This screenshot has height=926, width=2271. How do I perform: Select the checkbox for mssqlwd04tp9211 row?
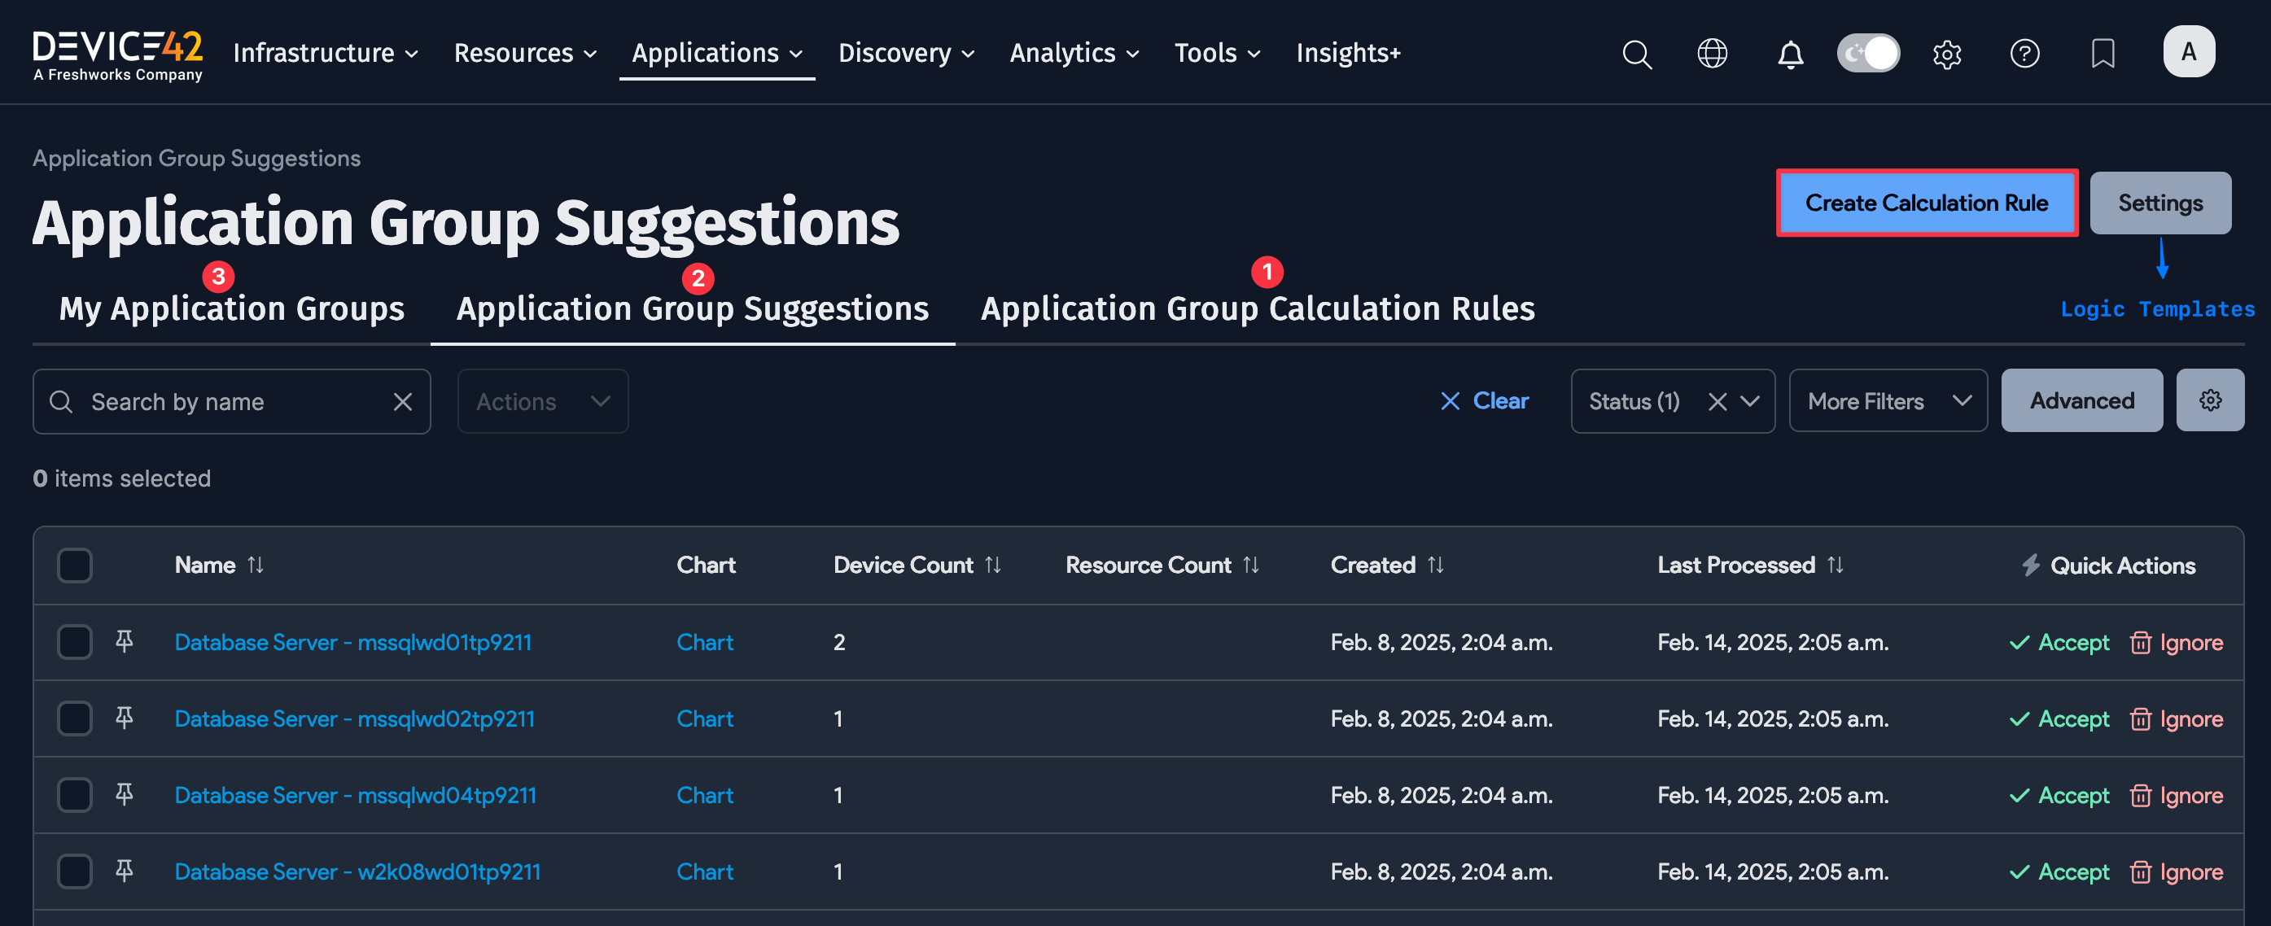pyautogui.click(x=74, y=795)
